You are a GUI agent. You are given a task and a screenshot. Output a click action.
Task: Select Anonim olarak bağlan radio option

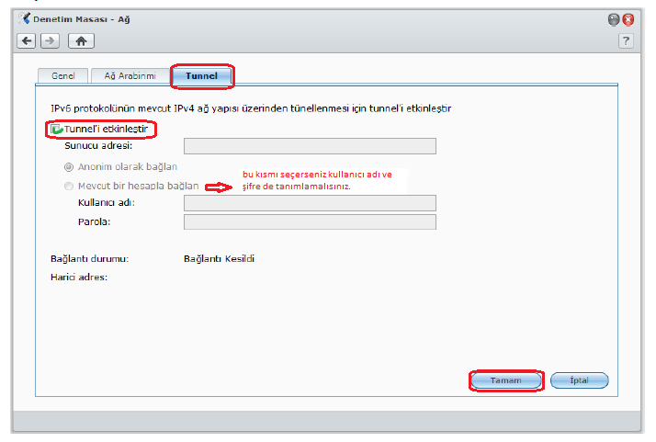coord(69,167)
